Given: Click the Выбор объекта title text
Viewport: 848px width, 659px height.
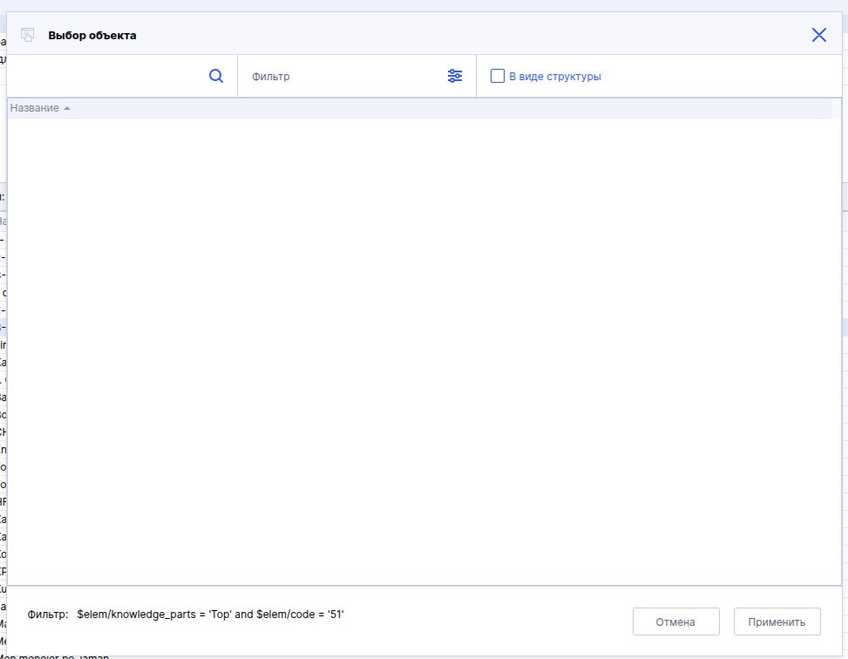Looking at the screenshot, I should pyautogui.click(x=92, y=36).
